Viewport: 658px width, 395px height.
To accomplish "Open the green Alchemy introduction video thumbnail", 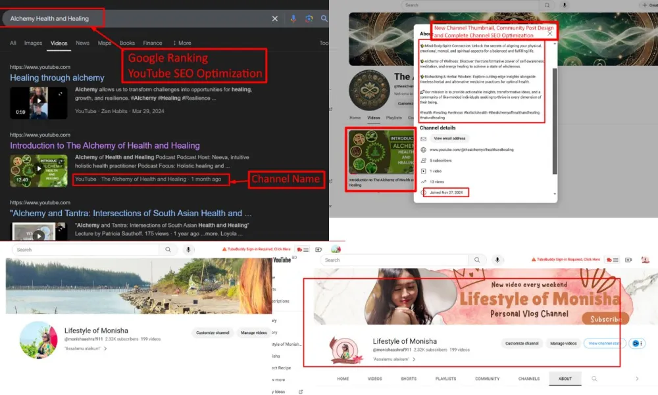I will 380,152.
